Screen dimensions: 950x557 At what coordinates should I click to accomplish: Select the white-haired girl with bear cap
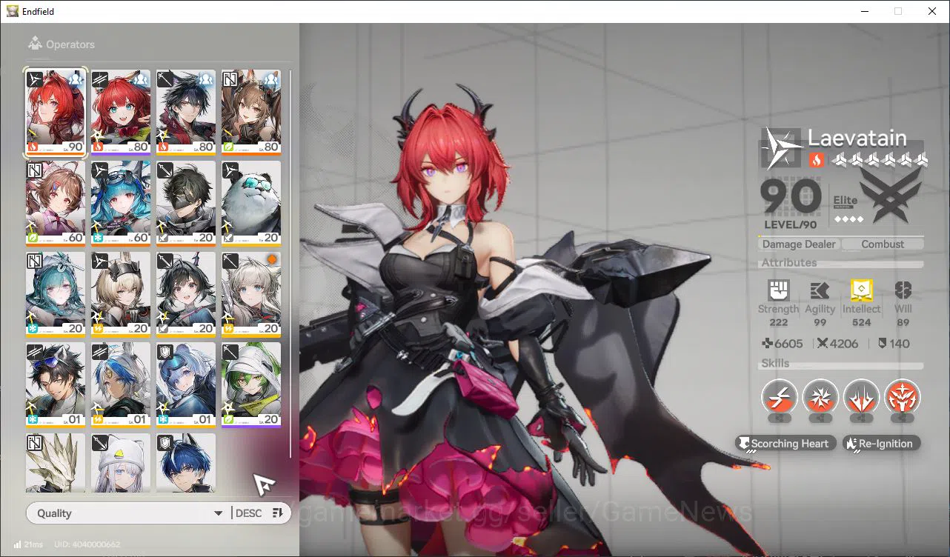point(121,463)
